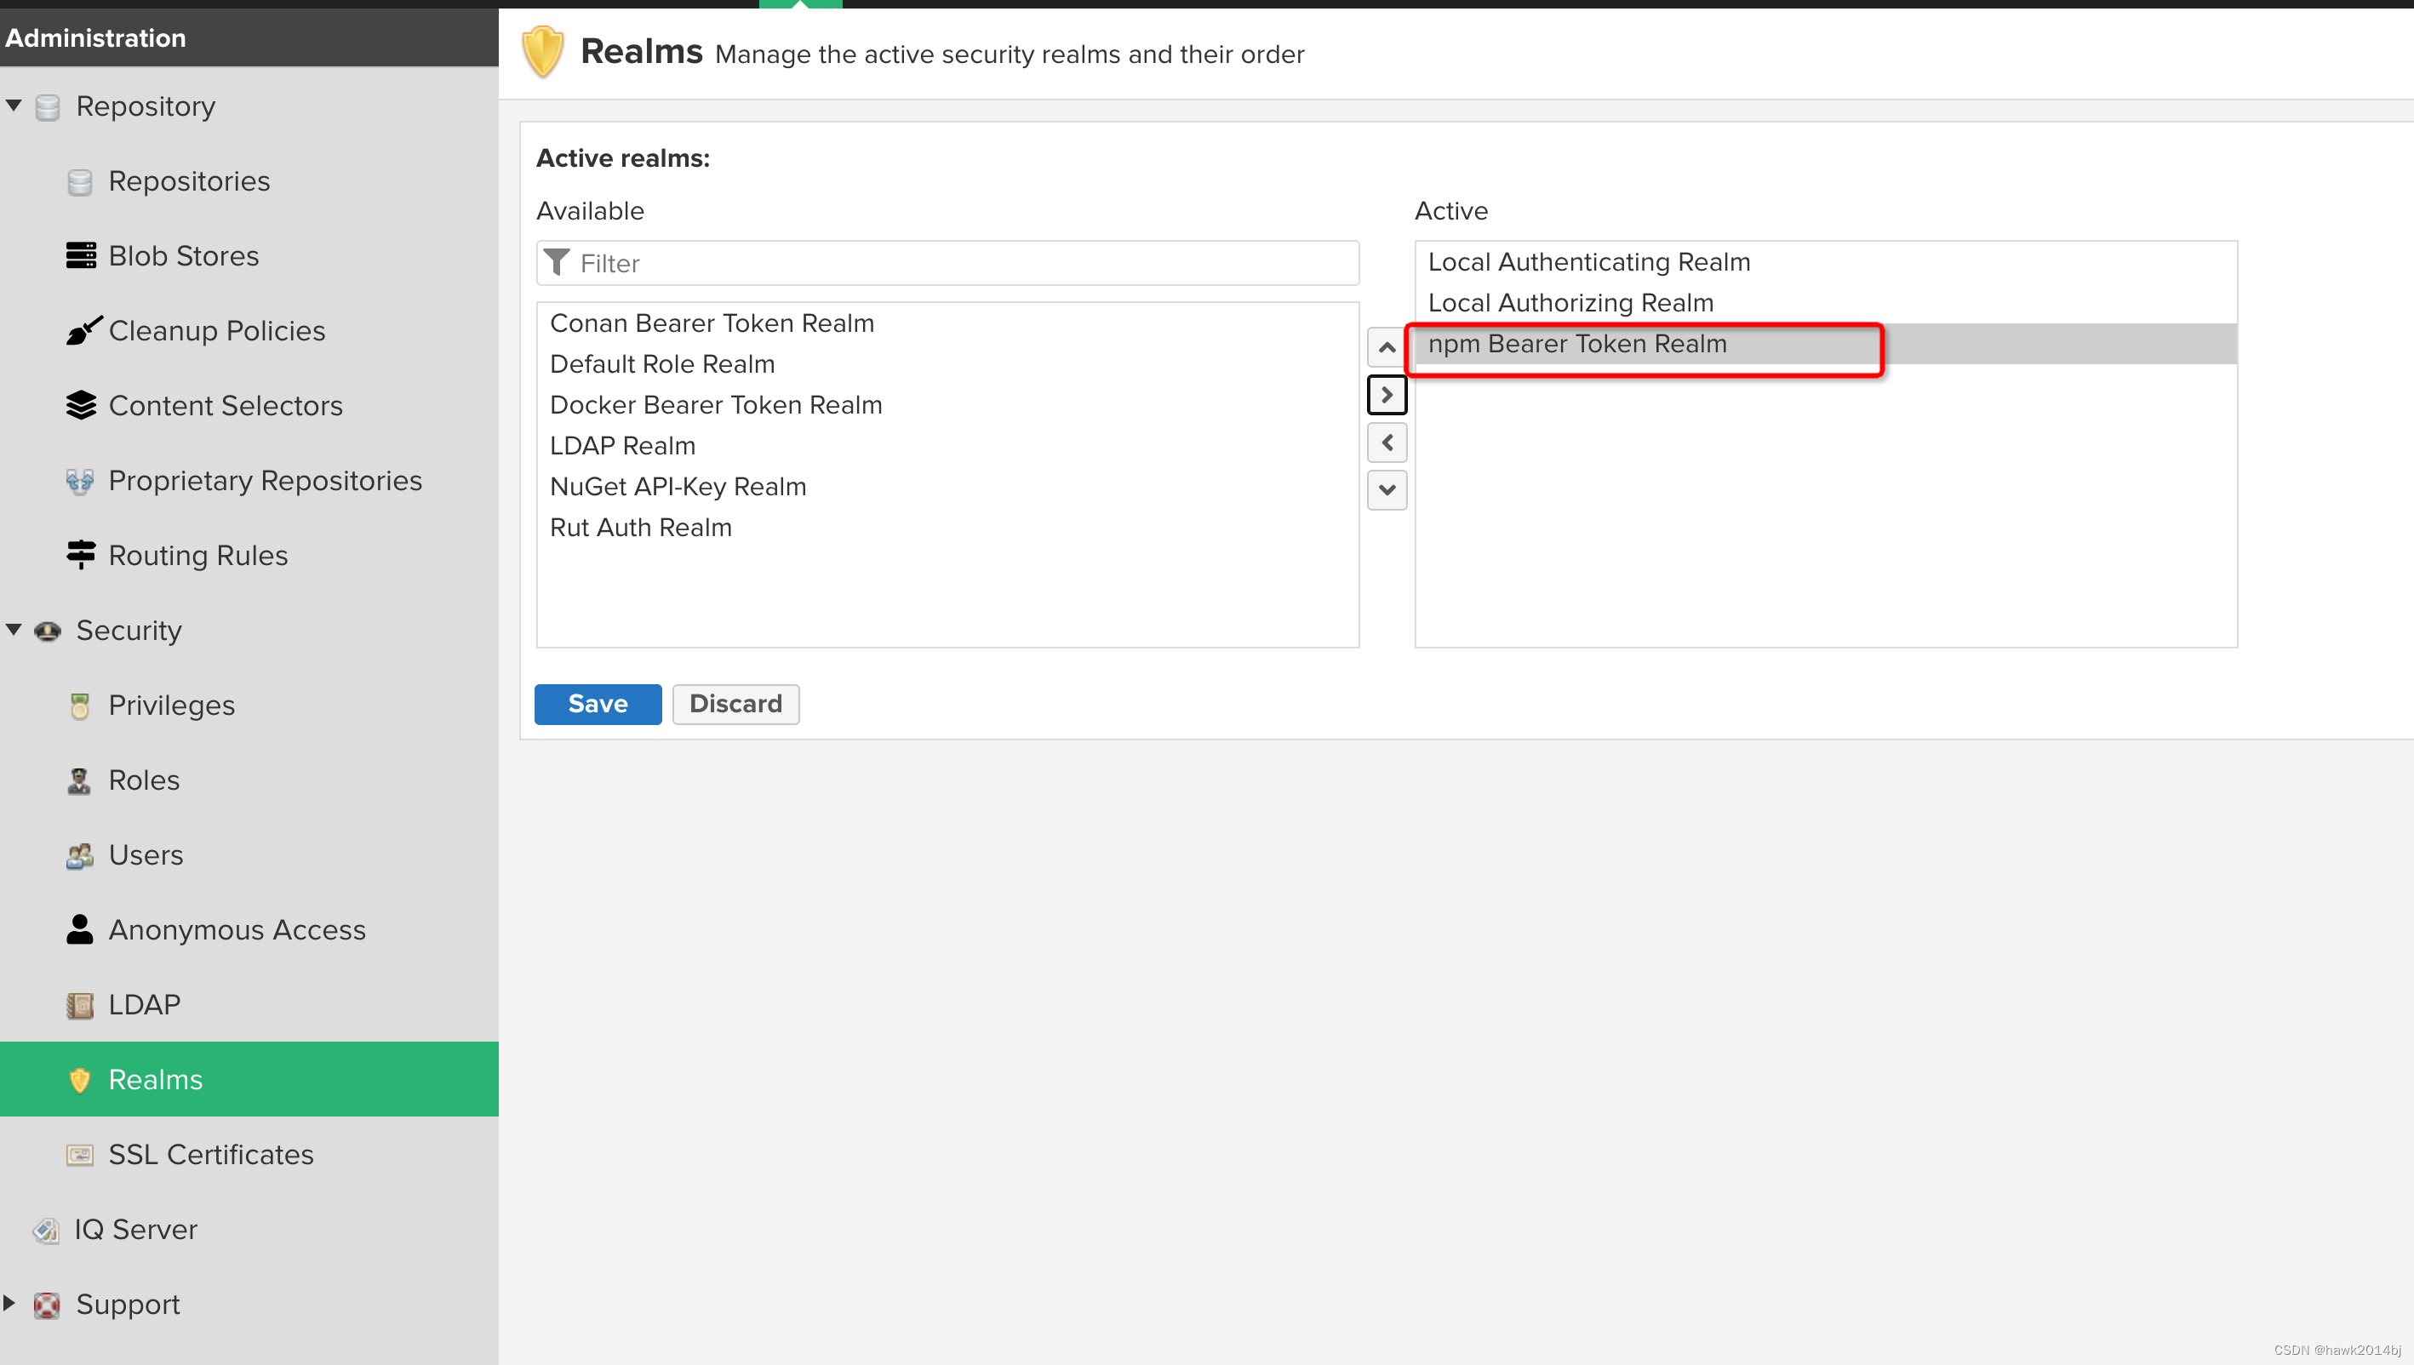Viewport: 2414px width, 1365px height.
Task: Discard the realm changes
Action: click(x=735, y=703)
